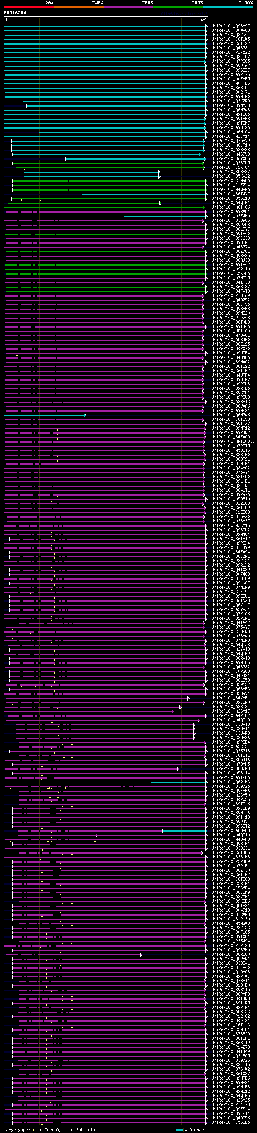Select label UniRef100_Q9M538

point(230,106)
